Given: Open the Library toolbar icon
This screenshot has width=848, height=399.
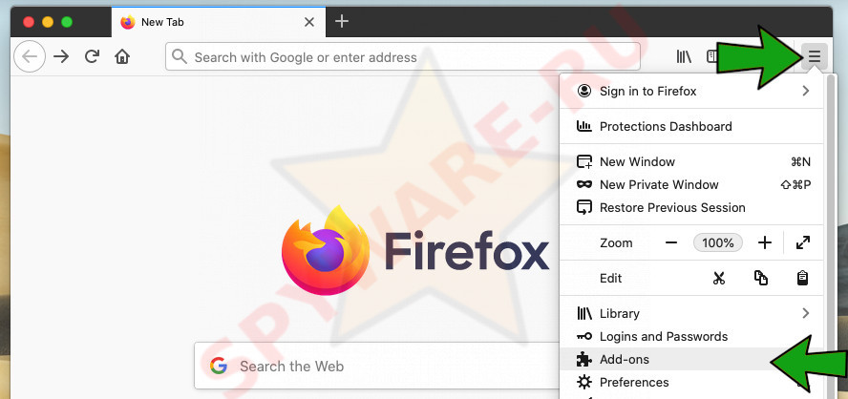Looking at the screenshot, I should coord(684,56).
